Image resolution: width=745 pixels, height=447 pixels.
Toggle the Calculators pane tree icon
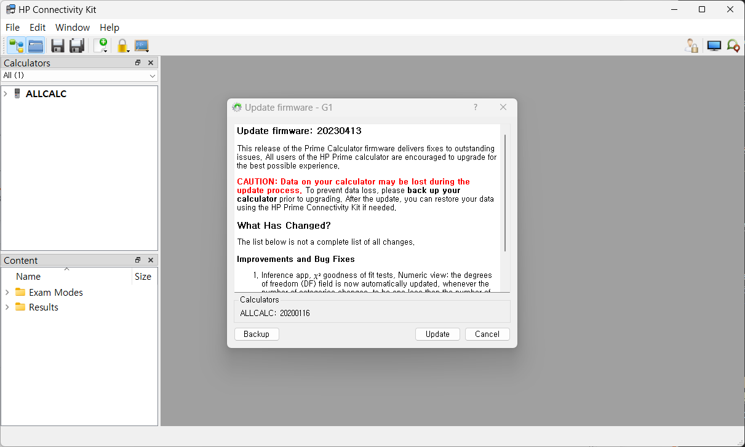click(x=16, y=45)
